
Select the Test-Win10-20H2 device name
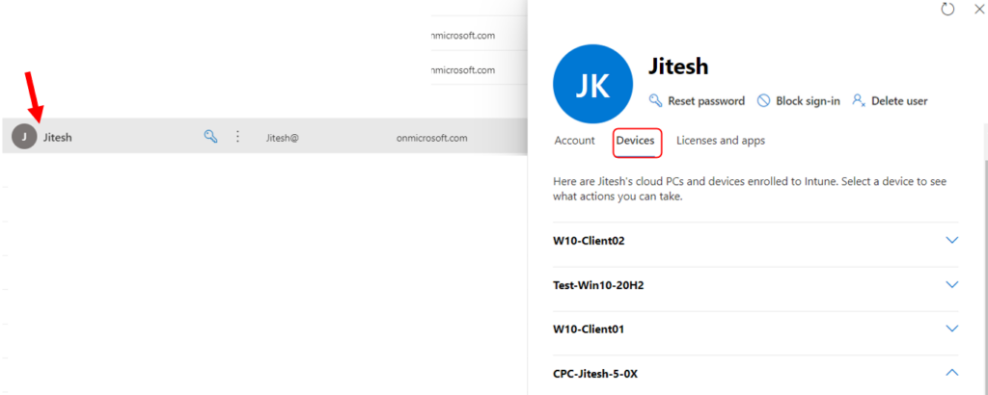(x=598, y=285)
